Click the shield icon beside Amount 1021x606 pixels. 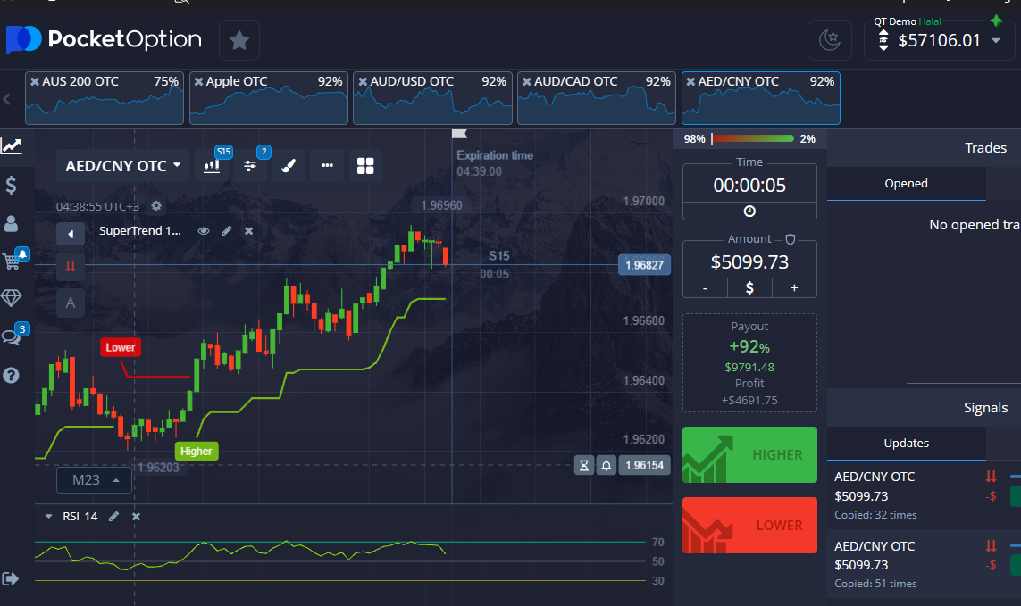[791, 239]
